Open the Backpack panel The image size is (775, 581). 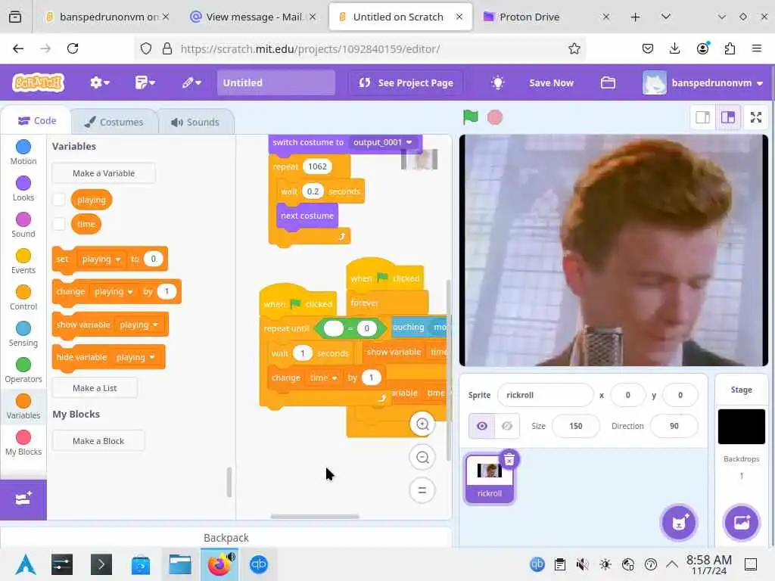(226, 538)
